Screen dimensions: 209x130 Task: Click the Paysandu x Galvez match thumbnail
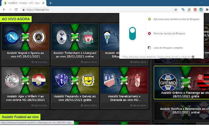point(75,81)
